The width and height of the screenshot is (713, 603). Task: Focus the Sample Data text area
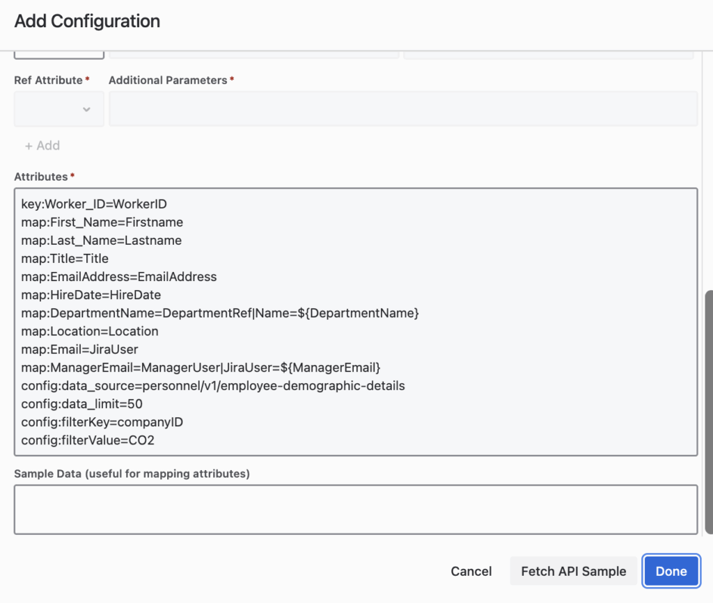click(x=355, y=509)
